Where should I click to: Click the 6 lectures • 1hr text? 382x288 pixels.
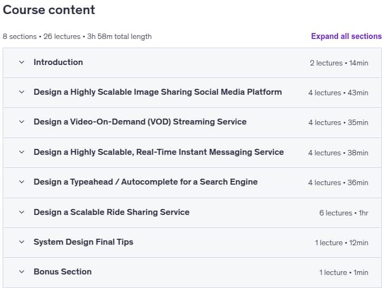click(344, 213)
